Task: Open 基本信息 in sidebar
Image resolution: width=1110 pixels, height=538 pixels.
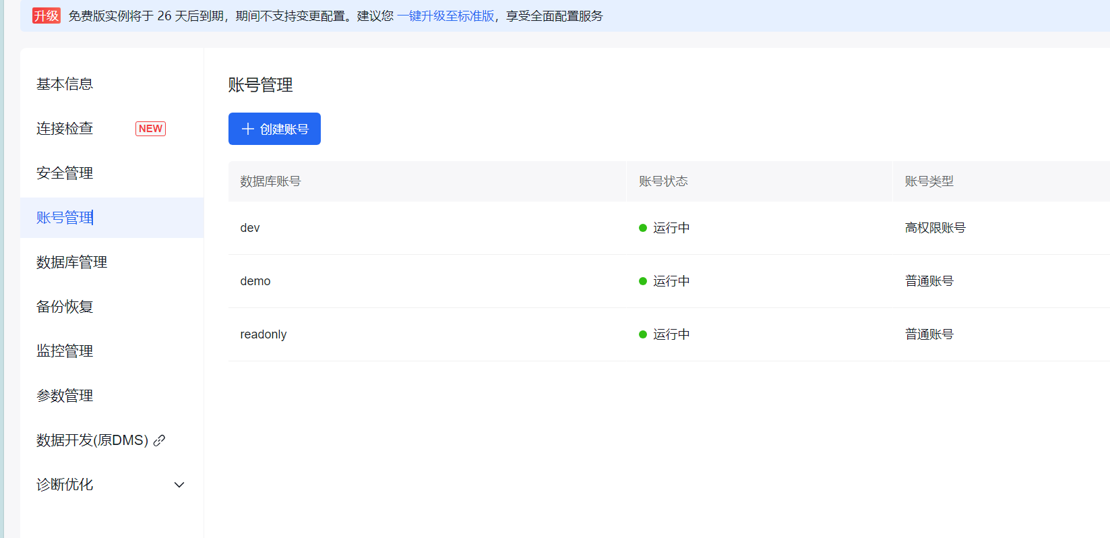Action: 65,84
